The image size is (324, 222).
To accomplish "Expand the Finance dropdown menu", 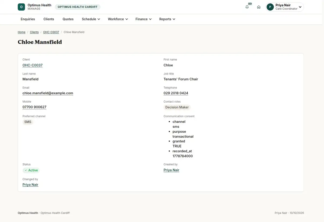I will [x=143, y=19].
